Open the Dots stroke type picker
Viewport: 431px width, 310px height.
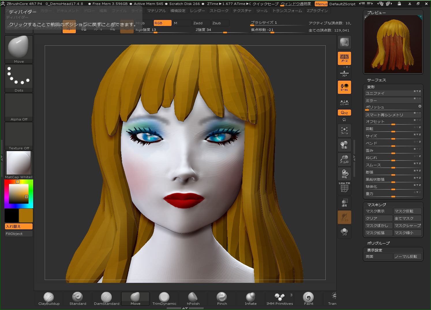19,78
